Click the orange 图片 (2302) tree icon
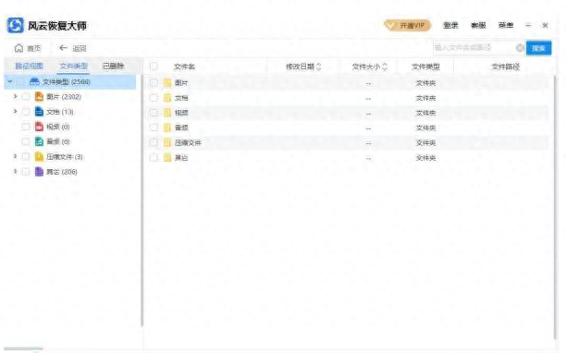The height and width of the screenshot is (353, 567). coord(39,96)
